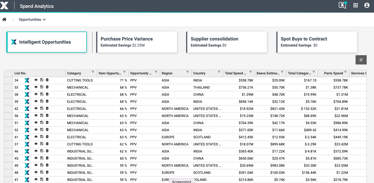The image size is (374, 183).
Task: Save opportunity 41 with disk icon
Action: (x=42, y=137)
